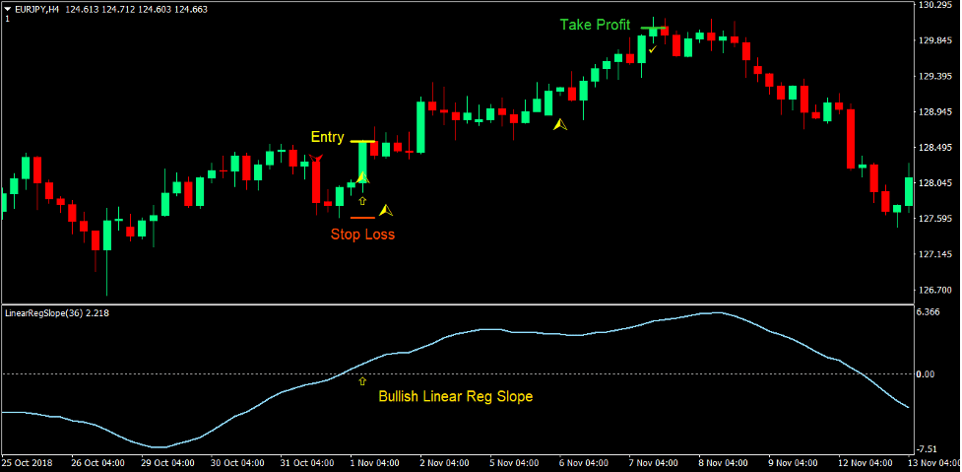Viewport: 962px width, 472px height.
Task: Click the yellow arrowhead on the Entry candle
Action: (x=362, y=177)
